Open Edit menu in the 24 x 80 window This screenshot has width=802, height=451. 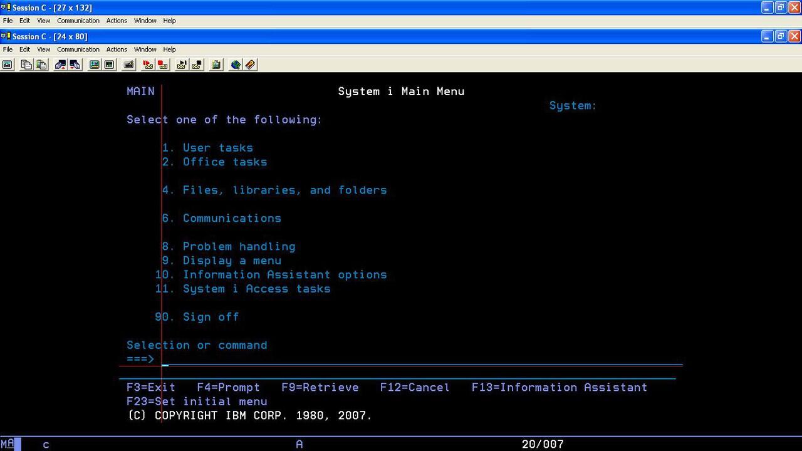pos(24,49)
